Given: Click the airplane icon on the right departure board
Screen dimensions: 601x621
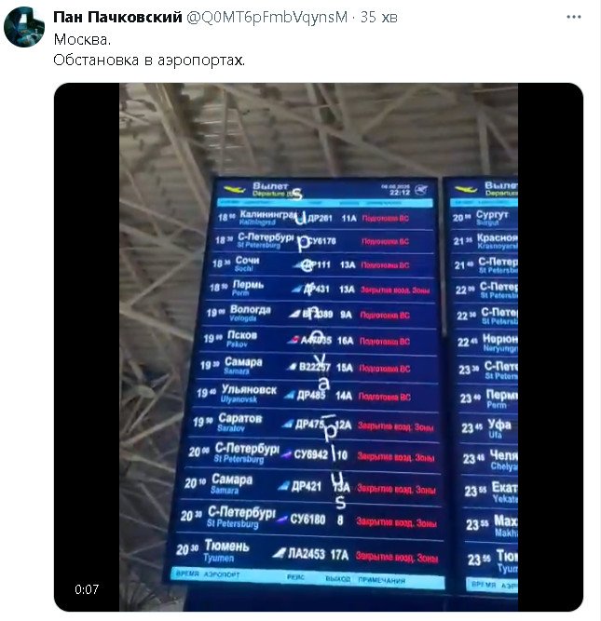Looking at the screenshot, I should pos(465,190).
